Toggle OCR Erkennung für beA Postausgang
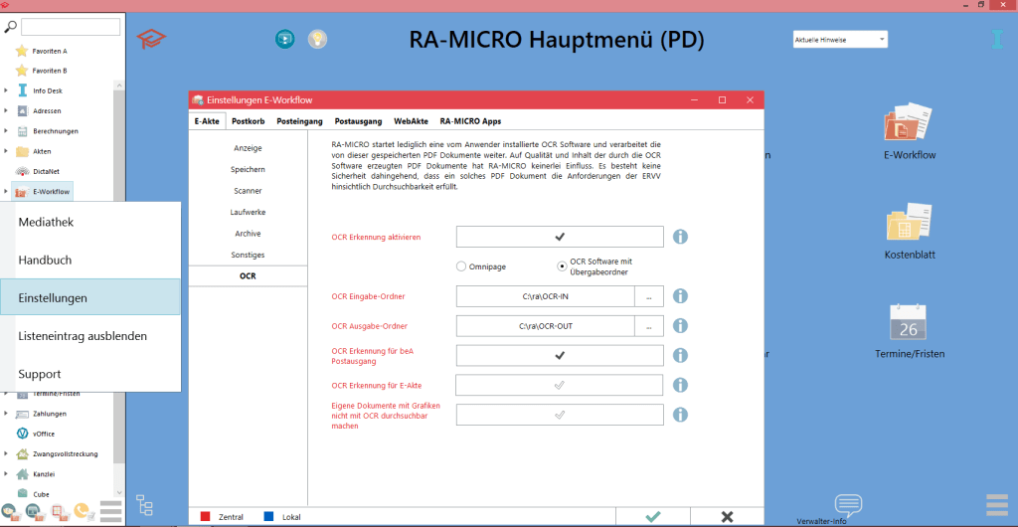1018x527 pixels. [x=560, y=355]
